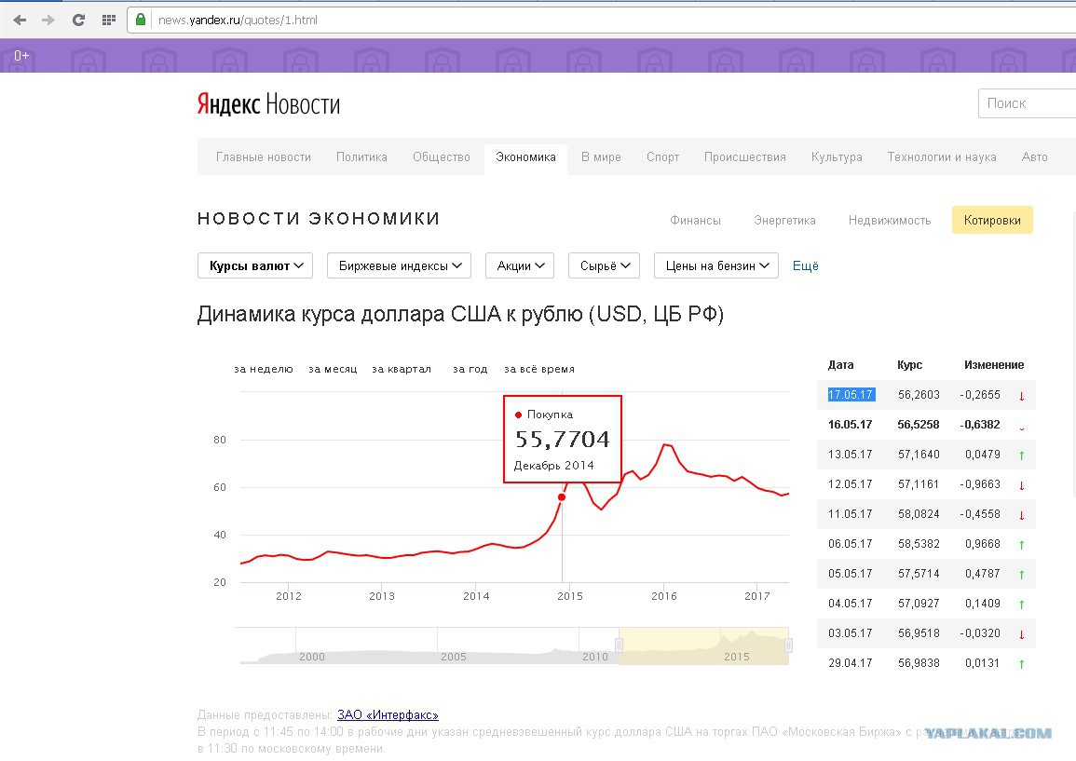Open the Энергетика subsection
1076x761 pixels.
pyautogui.click(x=784, y=220)
